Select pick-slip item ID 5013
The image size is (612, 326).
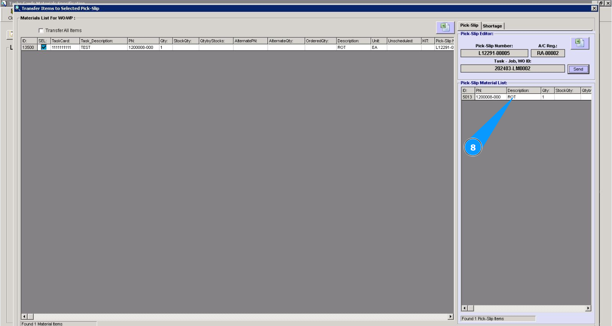468,97
